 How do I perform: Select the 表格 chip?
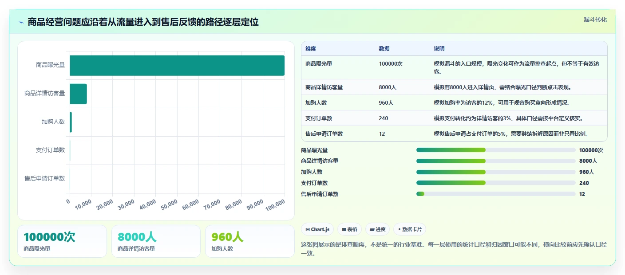tap(349, 229)
